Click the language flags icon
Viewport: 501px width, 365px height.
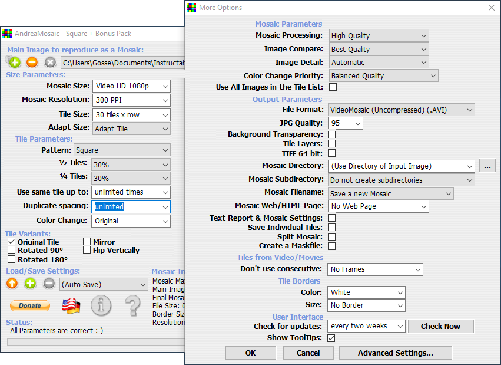[x=71, y=306]
